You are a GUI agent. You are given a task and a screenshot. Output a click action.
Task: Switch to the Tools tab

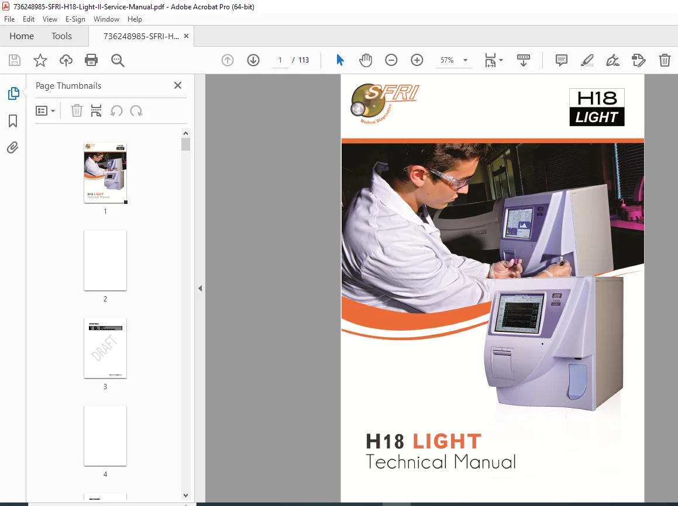click(x=61, y=36)
